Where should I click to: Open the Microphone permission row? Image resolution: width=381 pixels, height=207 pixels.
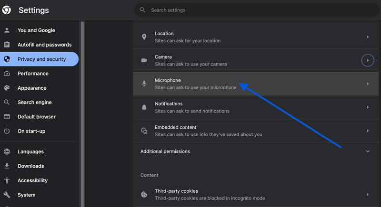coord(256,84)
